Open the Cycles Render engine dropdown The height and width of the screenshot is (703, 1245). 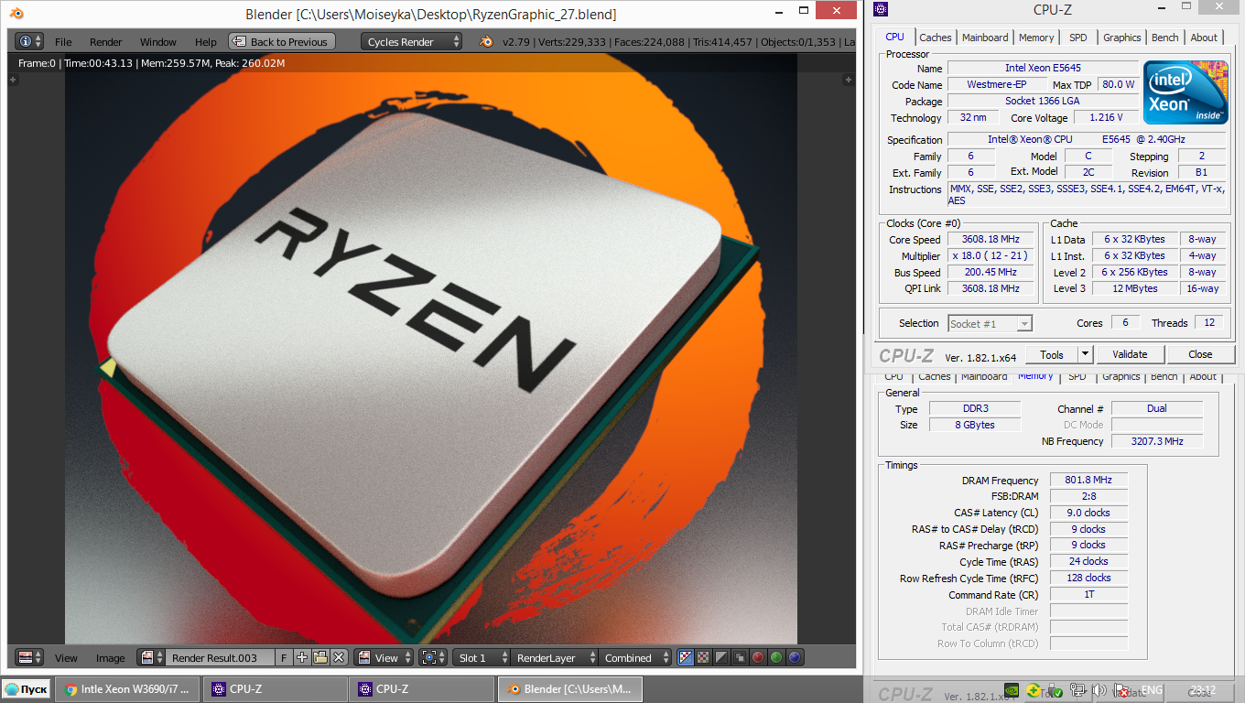click(x=412, y=42)
